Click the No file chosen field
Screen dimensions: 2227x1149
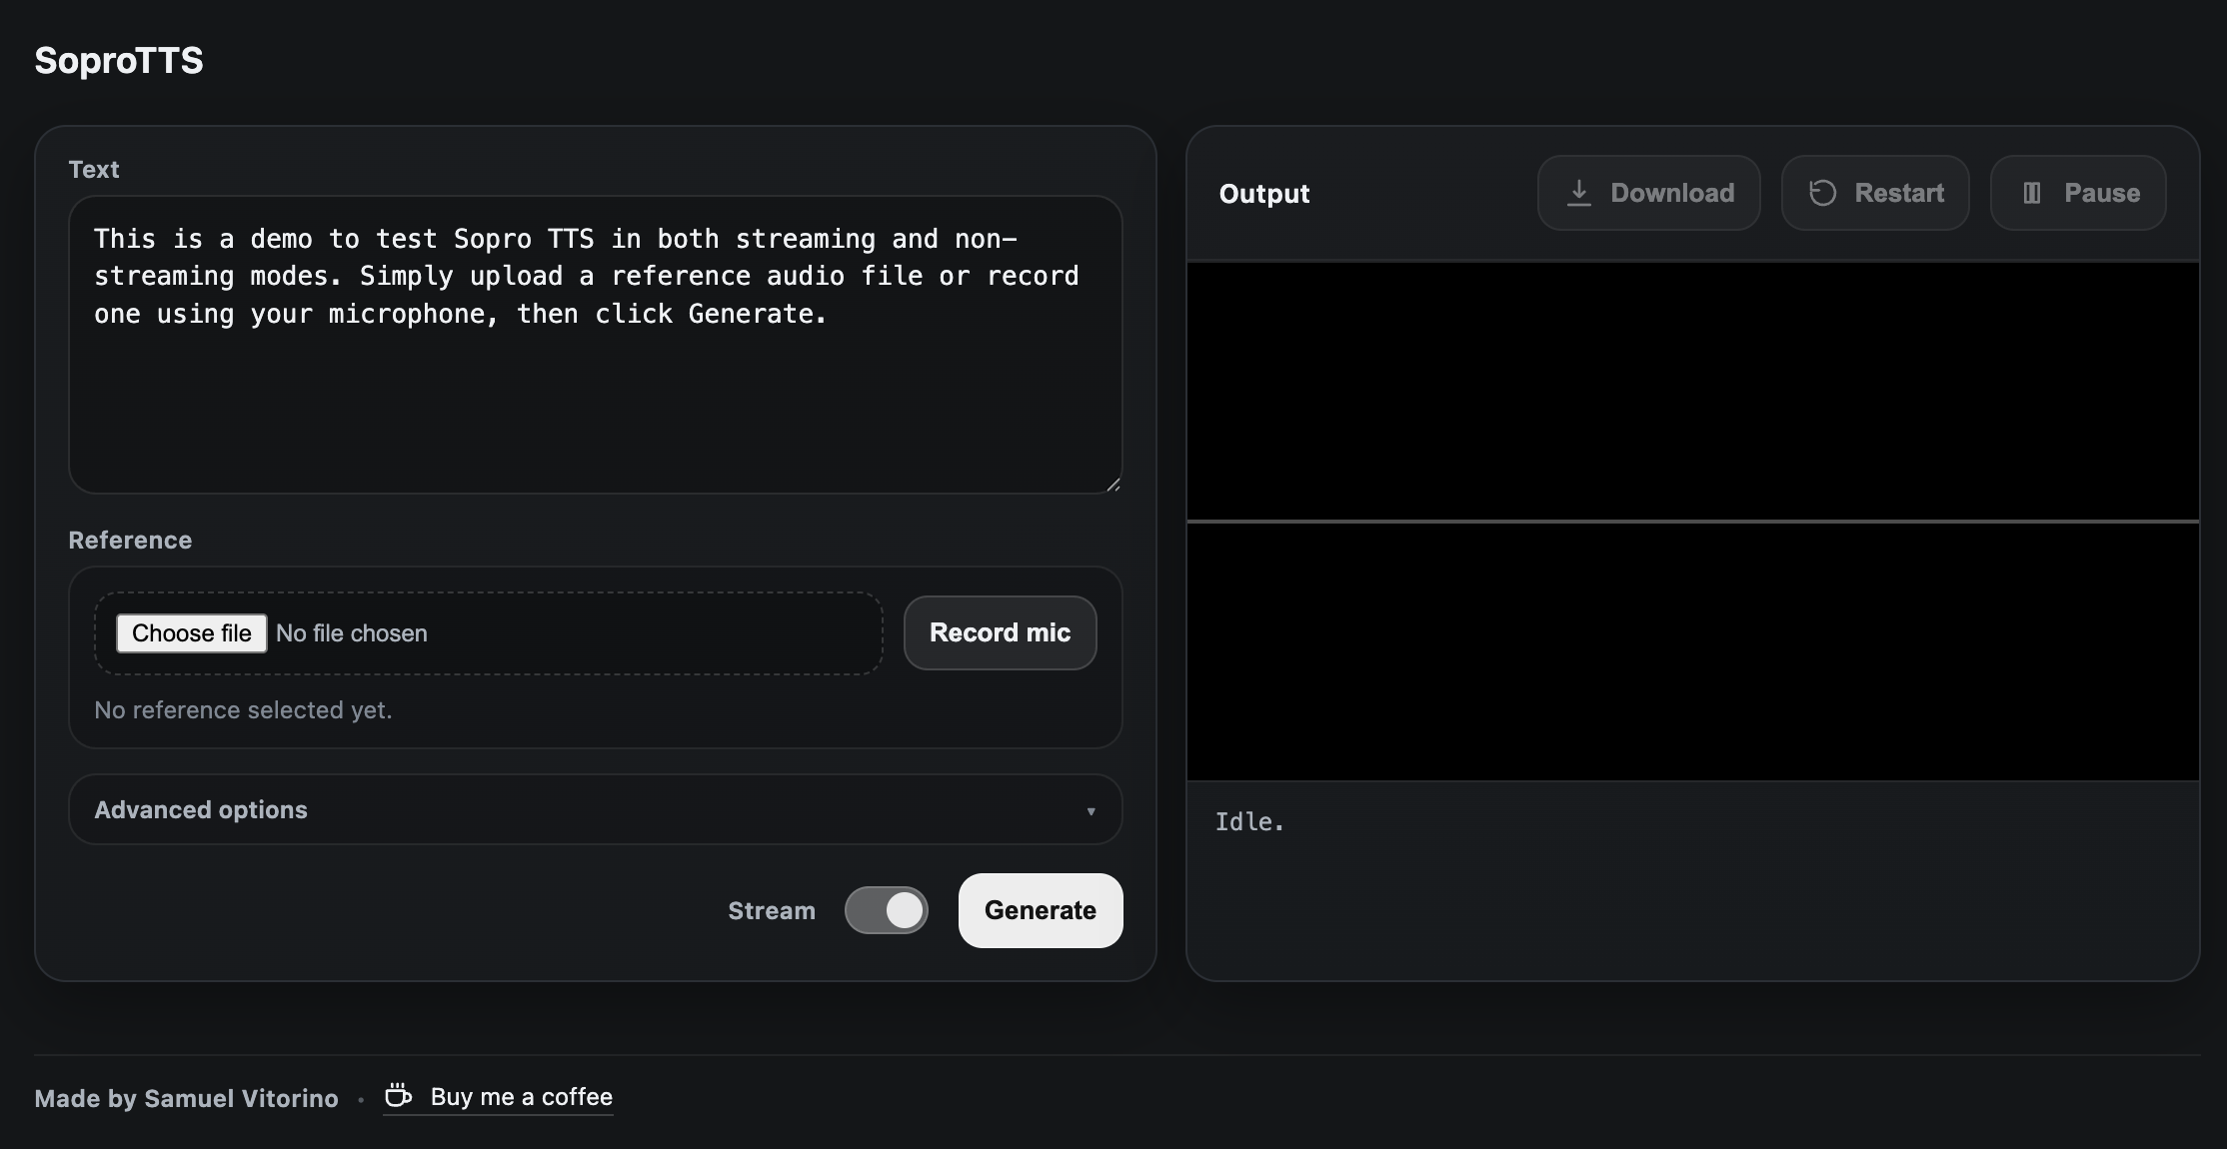(x=352, y=632)
